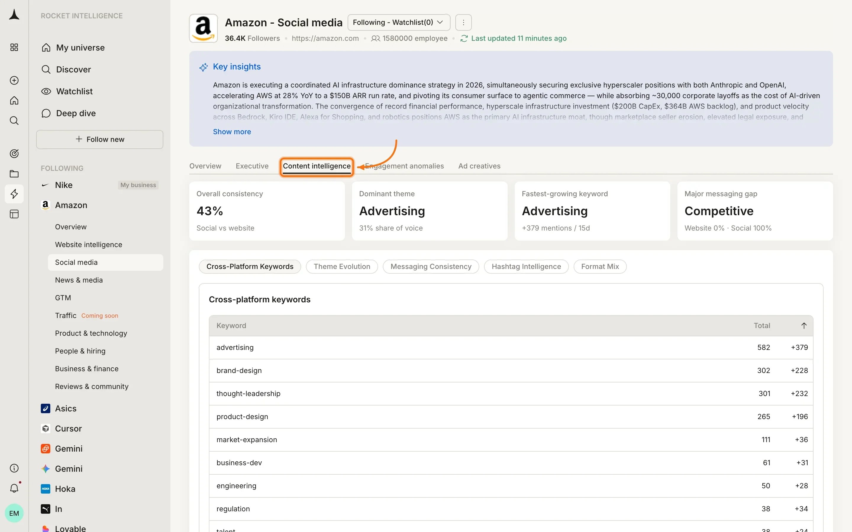Image resolution: width=852 pixels, height=532 pixels.
Task: Open the EM user avatar
Action: (14, 513)
